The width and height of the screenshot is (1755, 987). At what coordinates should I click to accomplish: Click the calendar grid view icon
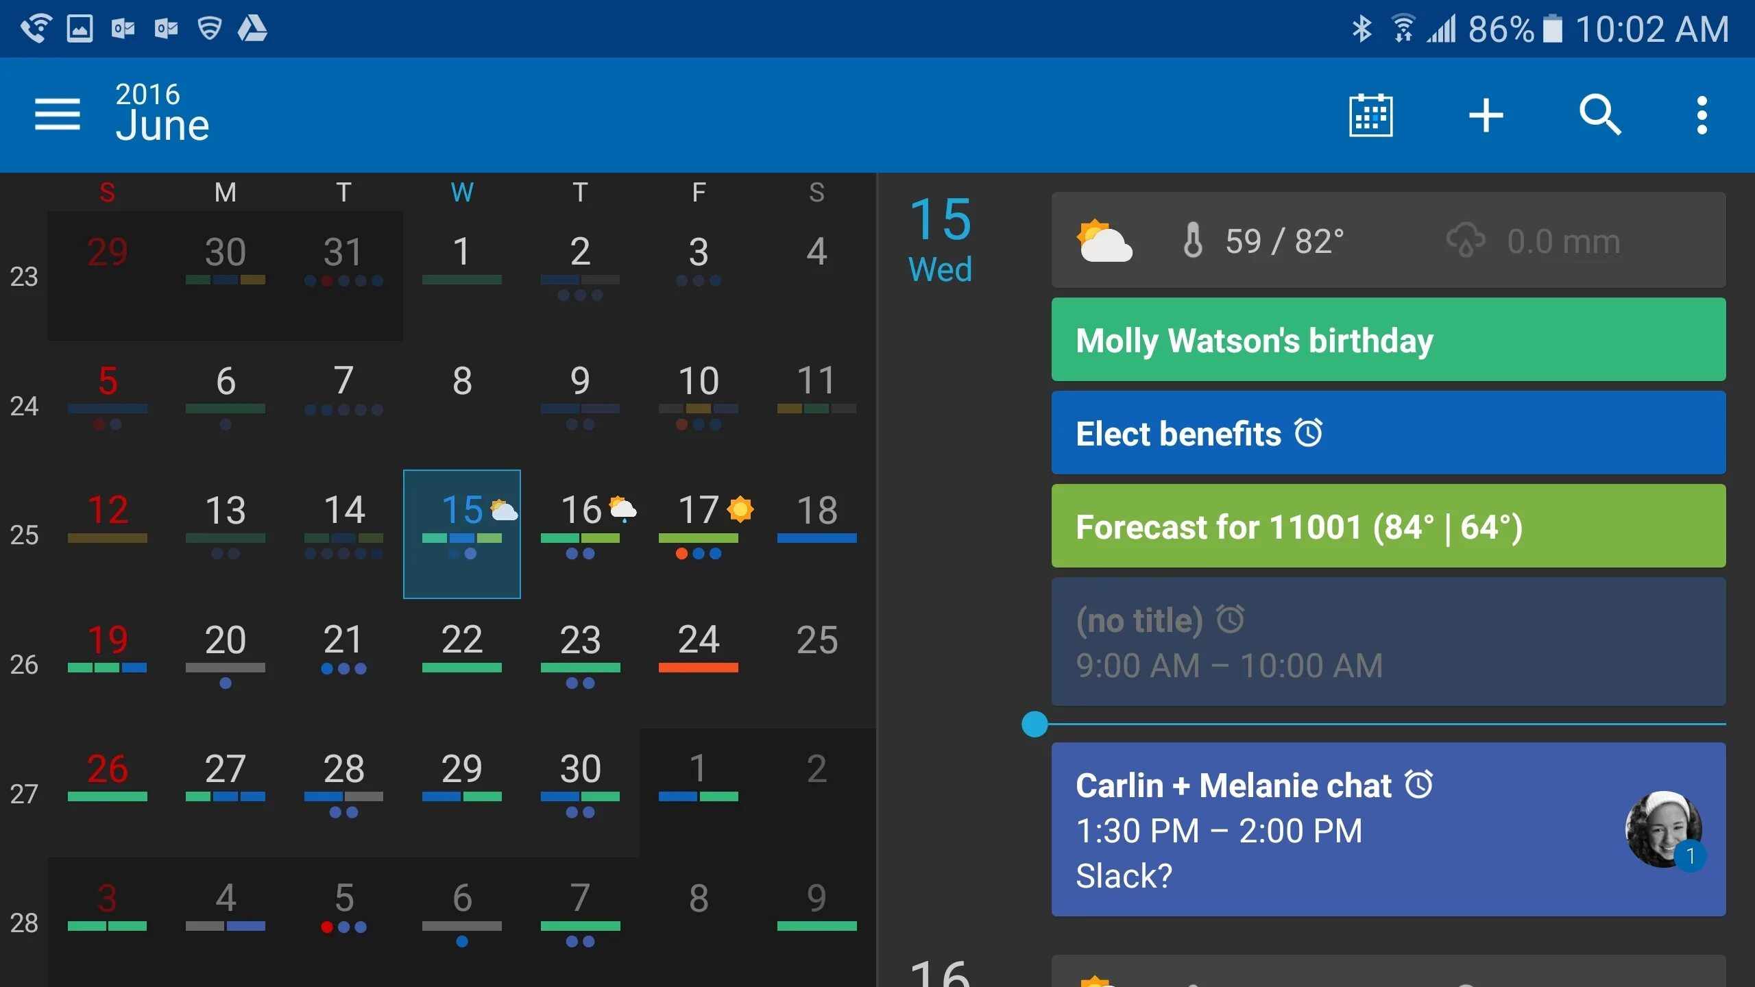click(x=1370, y=113)
